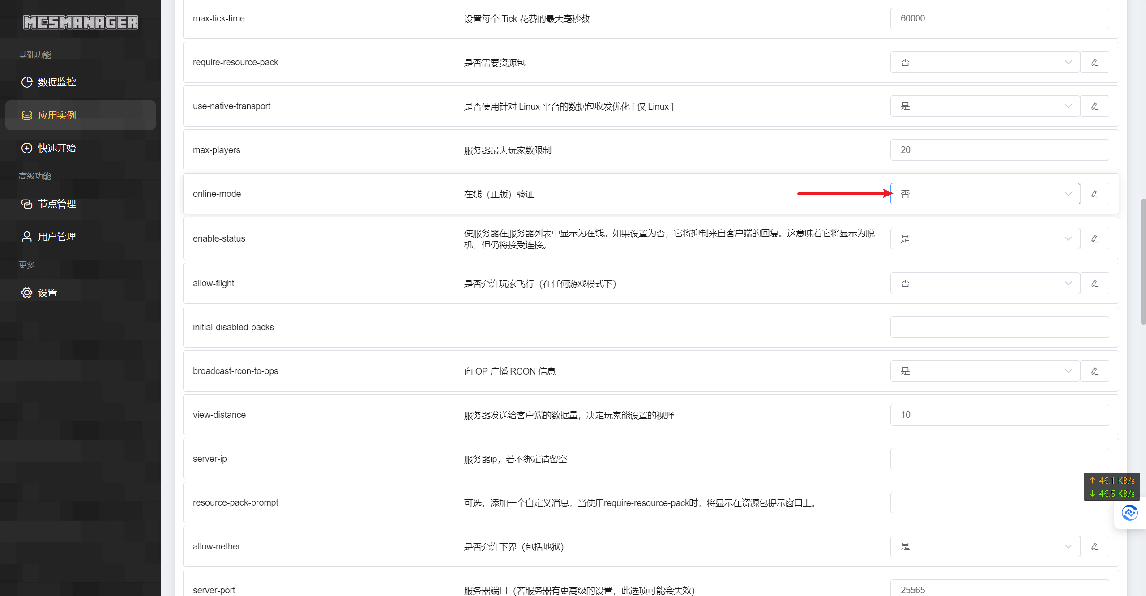The height and width of the screenshot is (596, 1146).
Task: Click the edit pencil icon for require-resource-pack
Action: point(1095,62)
